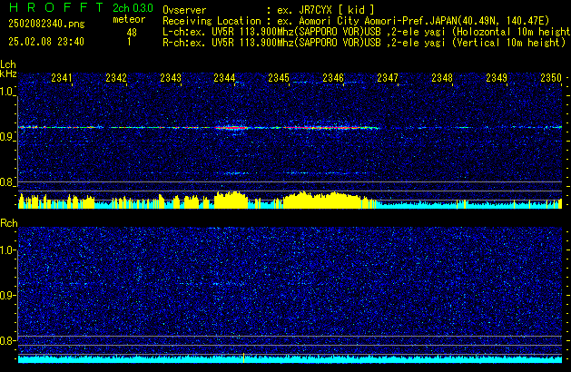Click the strong red echo near 2344 in Lch
This screenshot has height=372, width=571.
click(x=231, y=128)
